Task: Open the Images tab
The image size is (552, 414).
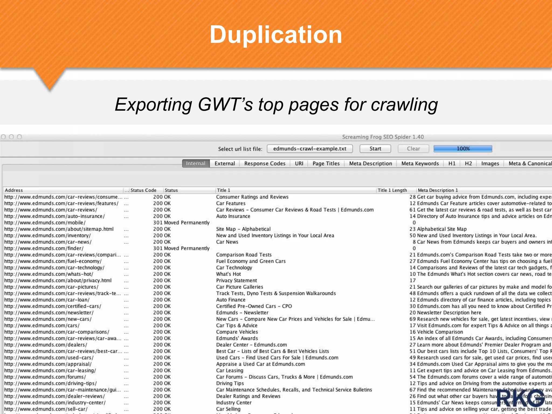Action: [490, 163]
